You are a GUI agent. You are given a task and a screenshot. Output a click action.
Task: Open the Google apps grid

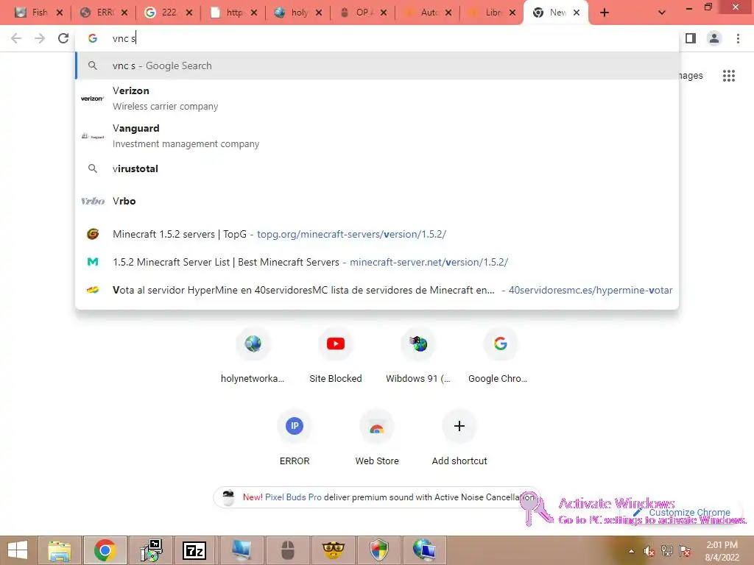728,76
